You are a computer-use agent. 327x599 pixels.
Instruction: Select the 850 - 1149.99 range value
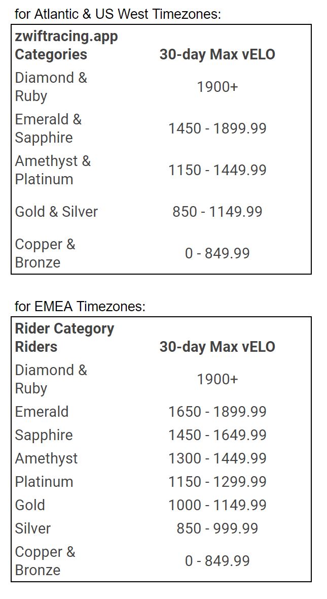coord(217,212)
